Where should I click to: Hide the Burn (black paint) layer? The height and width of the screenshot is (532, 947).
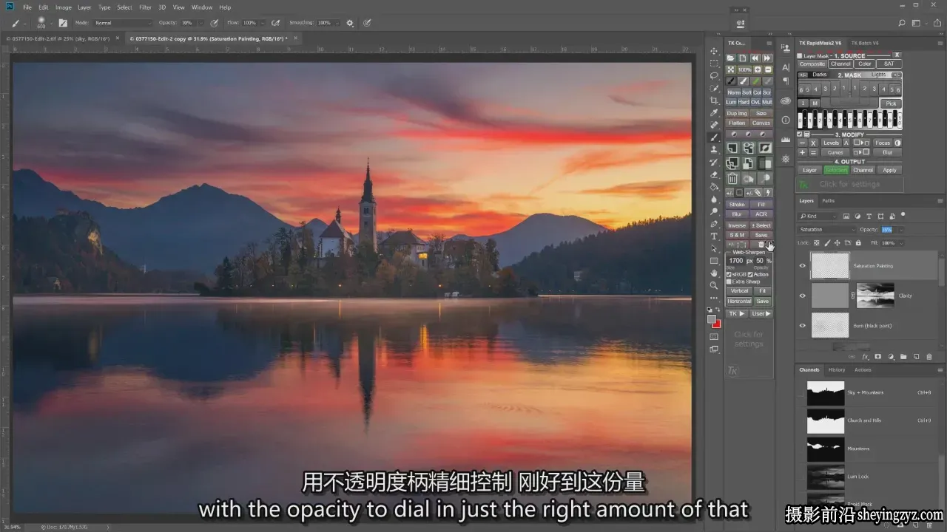tap(803, 325)
